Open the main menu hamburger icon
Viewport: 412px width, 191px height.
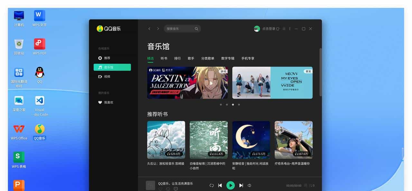pos(284,29)
